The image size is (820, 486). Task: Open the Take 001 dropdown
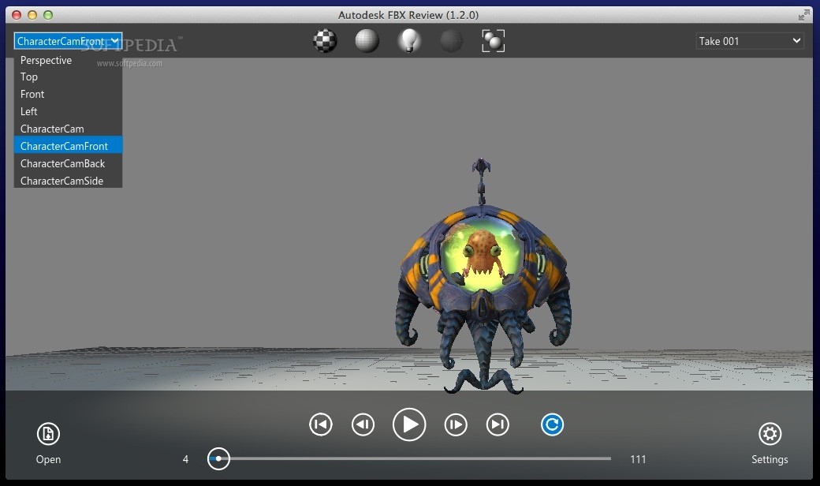tap(749, 41)
